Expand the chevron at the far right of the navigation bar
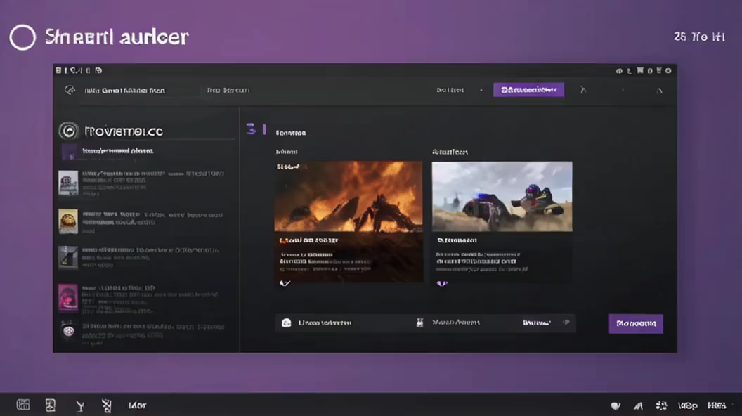Viewport: 742px width, 416px height. pos(658,90)
